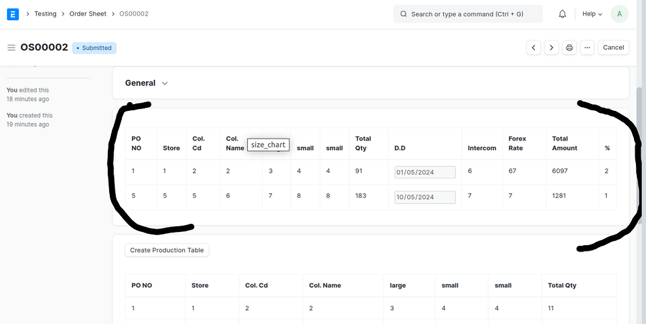Click the print icon

(570, 47)
